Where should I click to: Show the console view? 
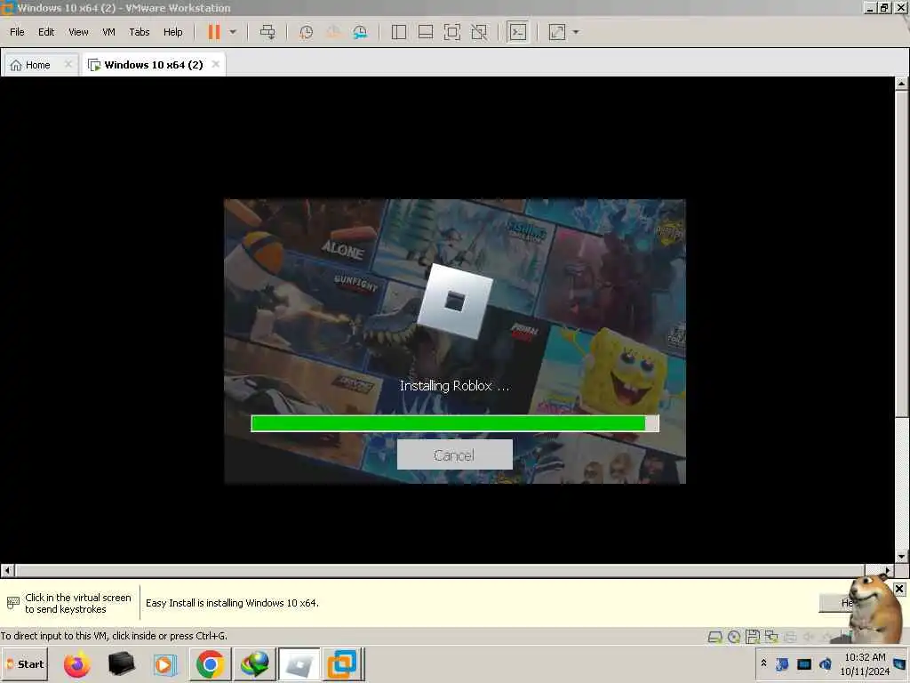(518, 32)
